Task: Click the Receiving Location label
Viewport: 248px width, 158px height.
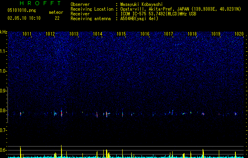Action: (x=92, y=9)
